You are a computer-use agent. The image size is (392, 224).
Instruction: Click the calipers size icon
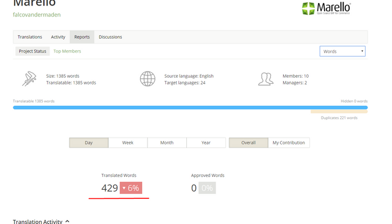29,79
